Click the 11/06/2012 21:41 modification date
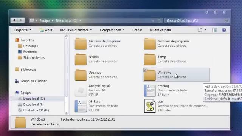Viewport: 242px width, 136px height. pyautogui.click(x=103, y=119)
